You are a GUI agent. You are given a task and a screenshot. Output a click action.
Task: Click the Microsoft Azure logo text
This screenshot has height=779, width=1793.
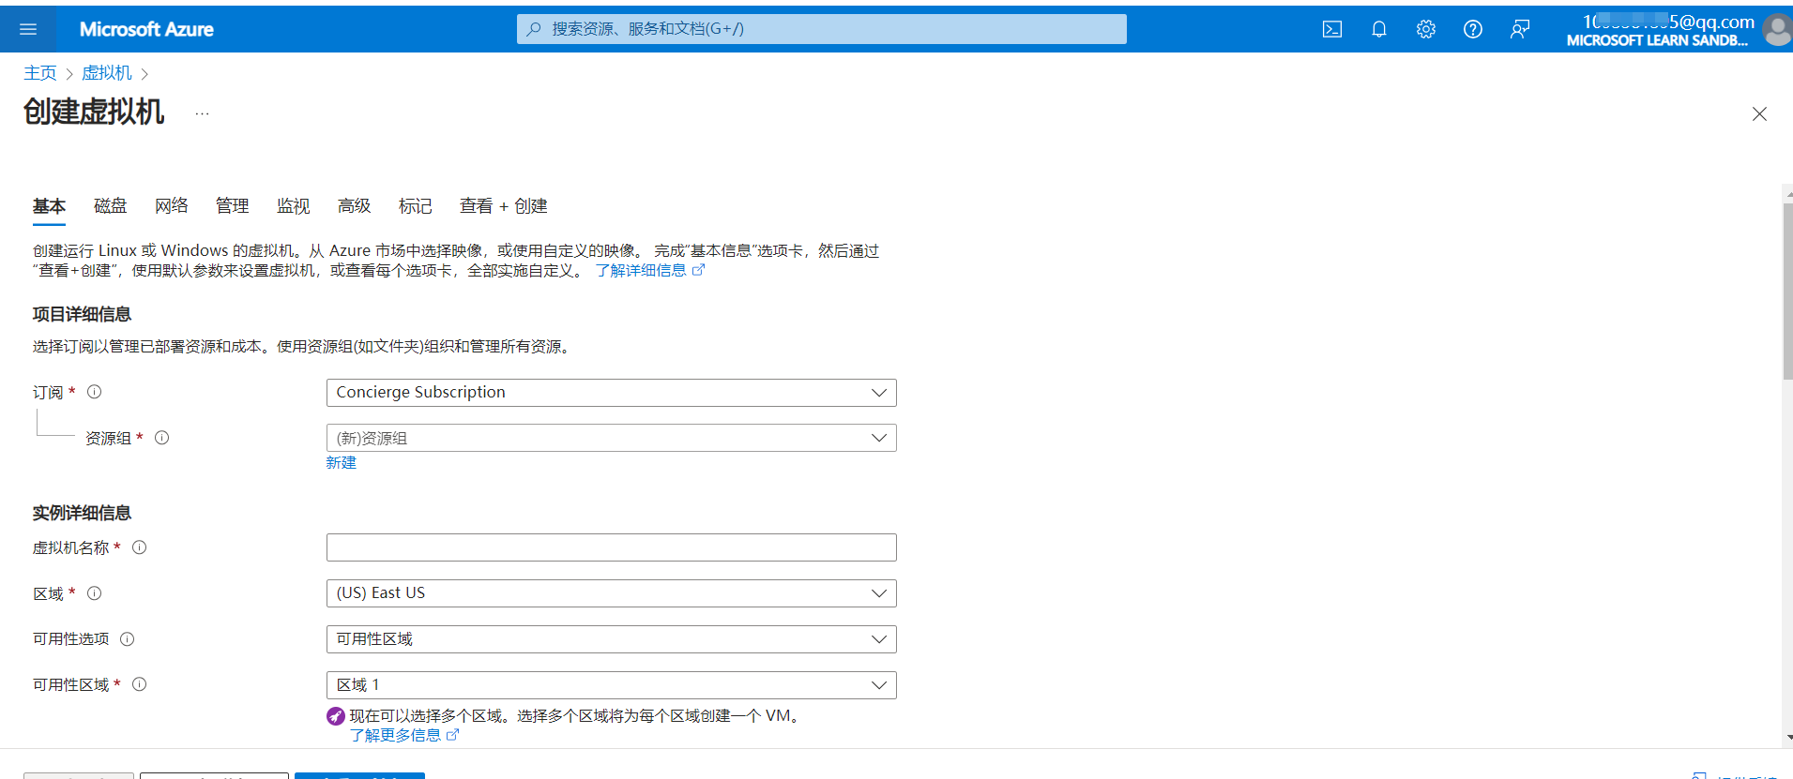[146, 29]
